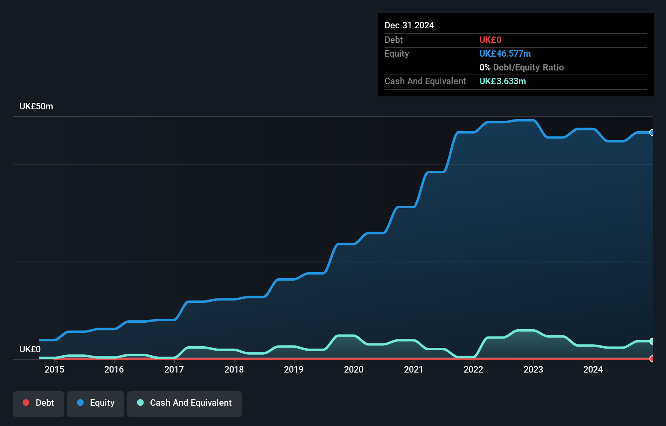Click the teal Cash endpoint marker
The height and width of the screenshot is (426, 666).
[x=652, y=341]
